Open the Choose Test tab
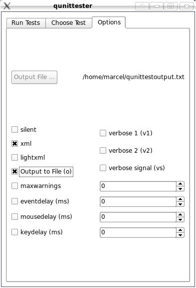The width and height of the screenshot is (196, 288). pos(68,23)
